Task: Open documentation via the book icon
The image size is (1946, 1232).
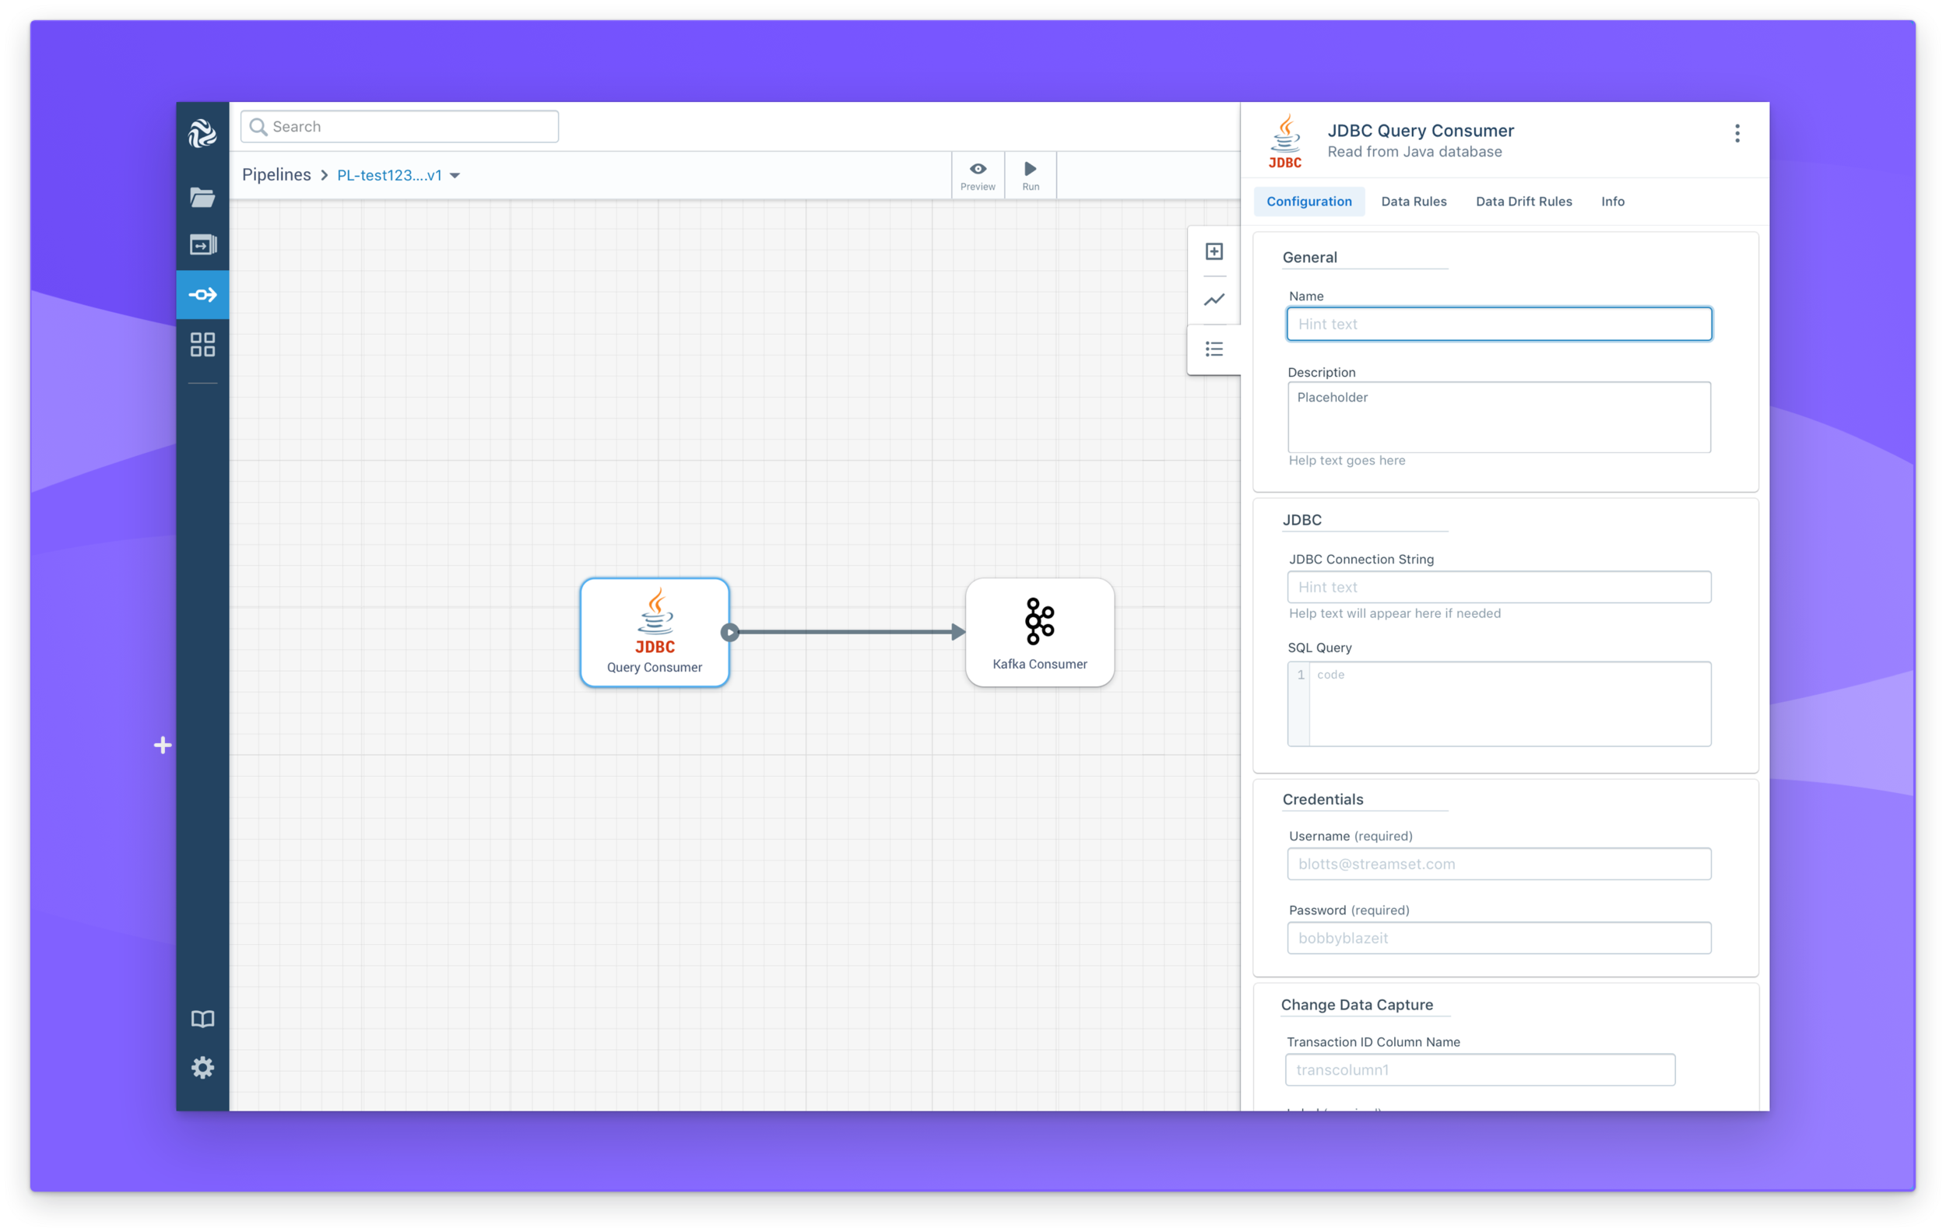Action: (x=203, y=1019)
